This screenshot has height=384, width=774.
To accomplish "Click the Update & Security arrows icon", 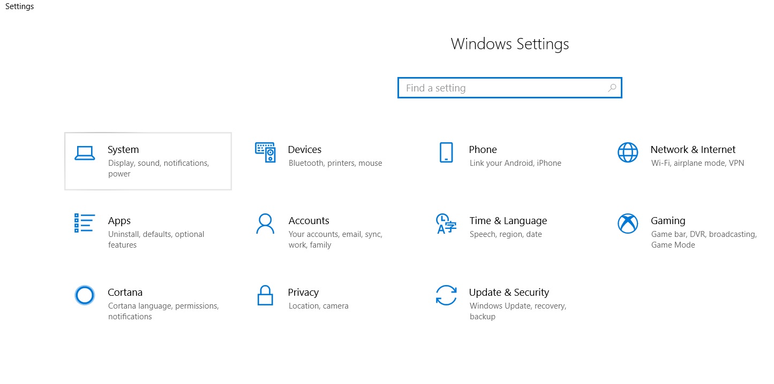I will click(446, 295).
